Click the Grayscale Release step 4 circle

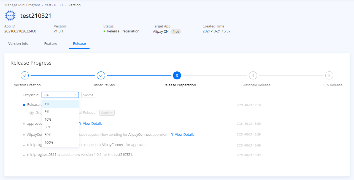(253, 75)
